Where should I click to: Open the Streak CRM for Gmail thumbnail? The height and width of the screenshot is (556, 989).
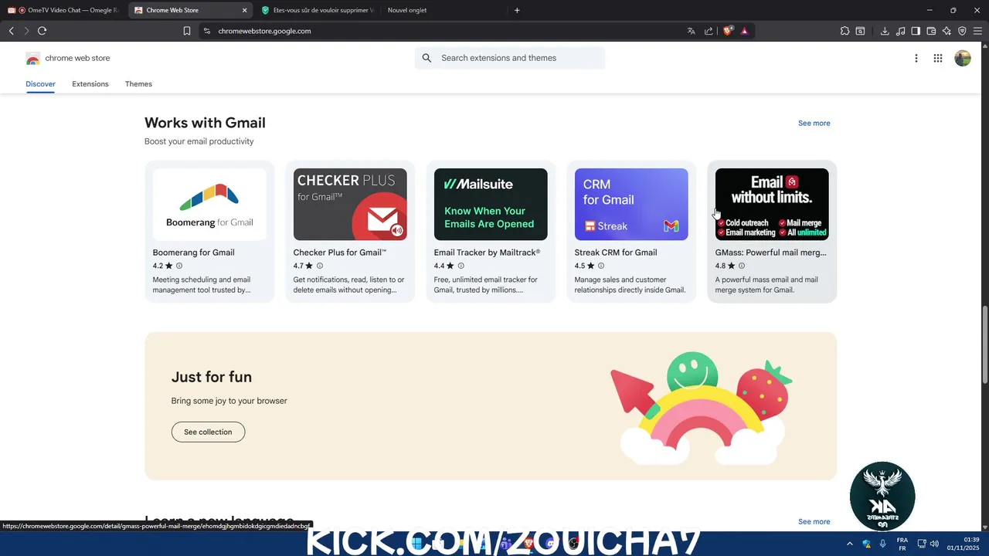pos(631,205)
